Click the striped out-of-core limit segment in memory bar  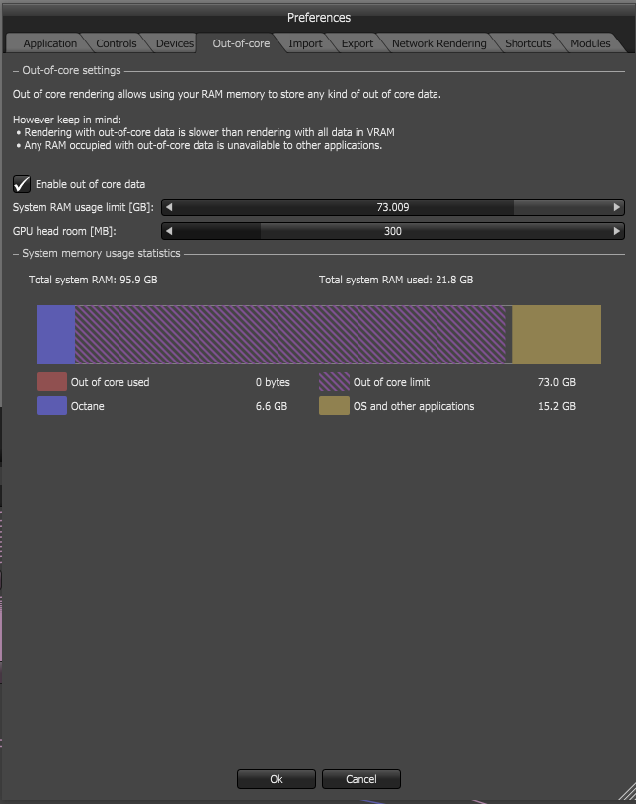(290, 335)
